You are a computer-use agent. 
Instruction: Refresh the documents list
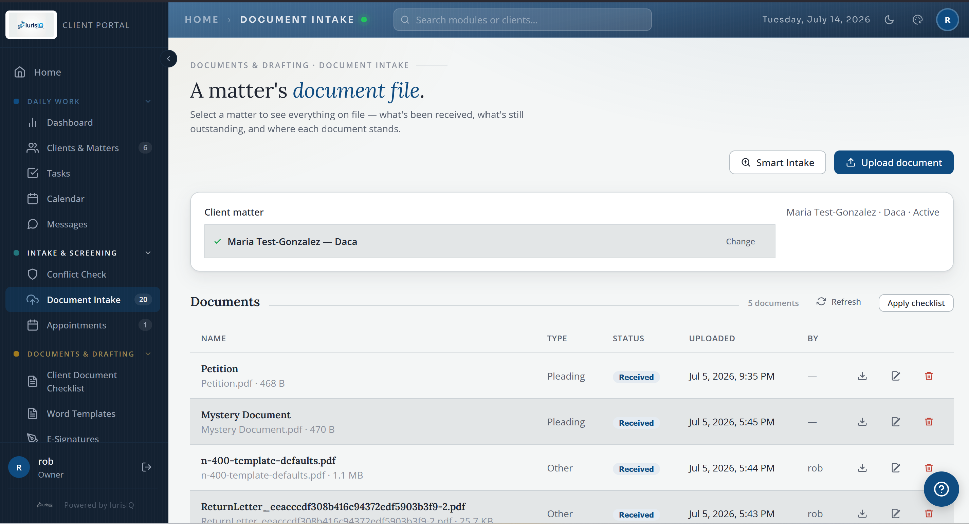tap(839, 302)
